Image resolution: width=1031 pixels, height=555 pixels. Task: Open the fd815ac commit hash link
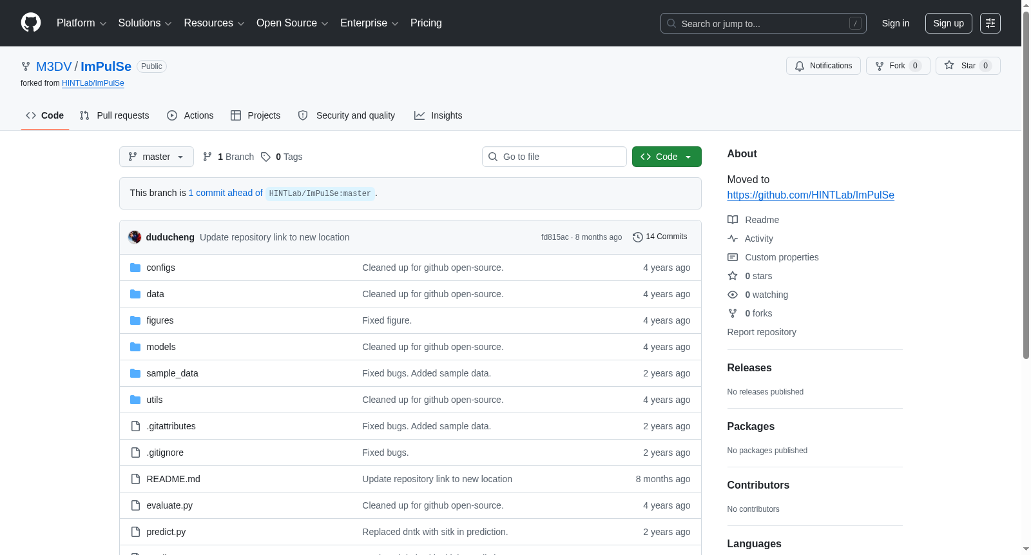click(555, 237)
